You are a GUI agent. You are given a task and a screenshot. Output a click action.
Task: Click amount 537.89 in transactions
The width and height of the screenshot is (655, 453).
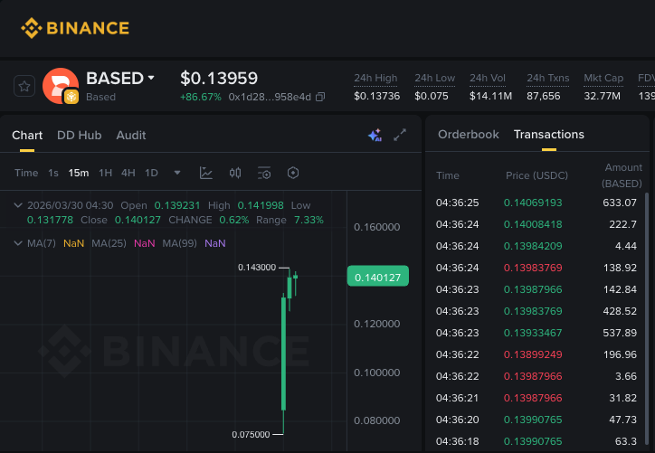[620, 333]
